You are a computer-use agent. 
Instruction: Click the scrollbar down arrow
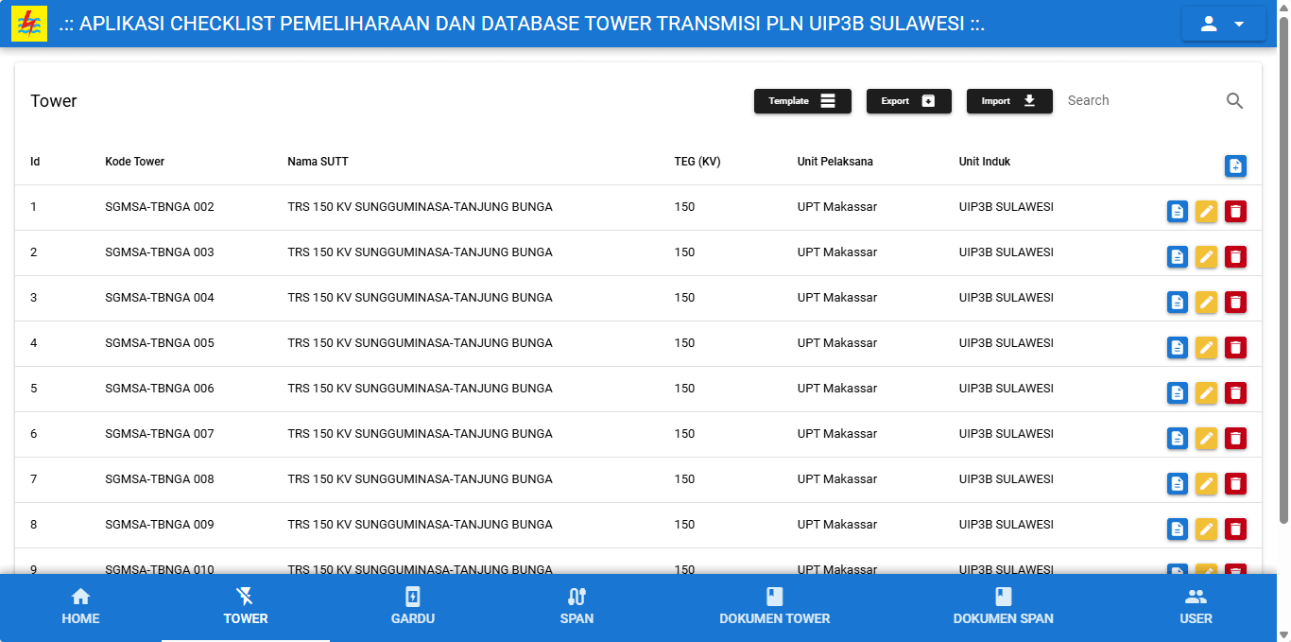[1283, 634]
